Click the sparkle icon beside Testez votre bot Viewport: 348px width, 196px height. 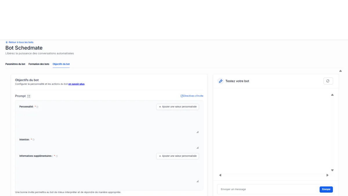220,81
